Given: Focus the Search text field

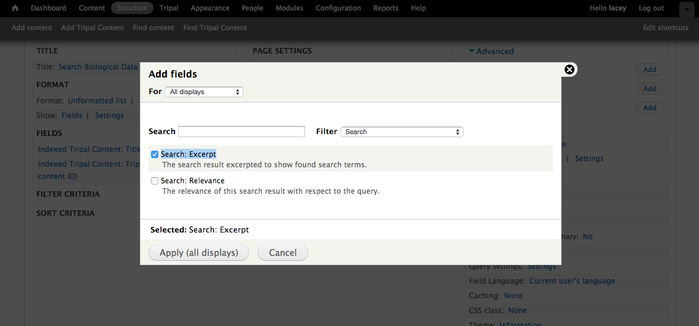Looking at the screenshot, I should tap(242, 132).
